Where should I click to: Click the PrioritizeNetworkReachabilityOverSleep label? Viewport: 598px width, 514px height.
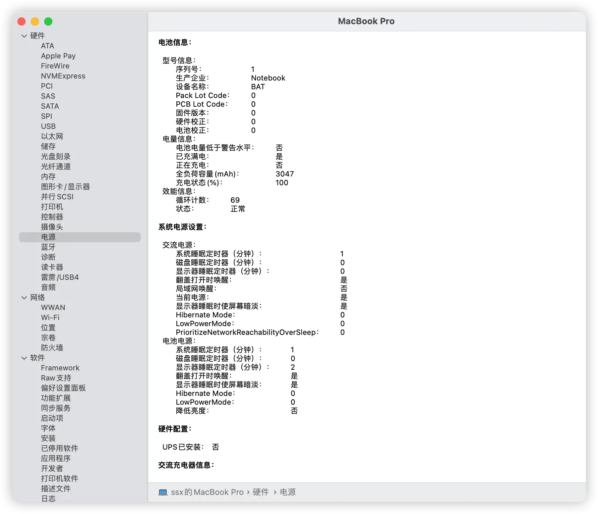[x=247, y=332]
